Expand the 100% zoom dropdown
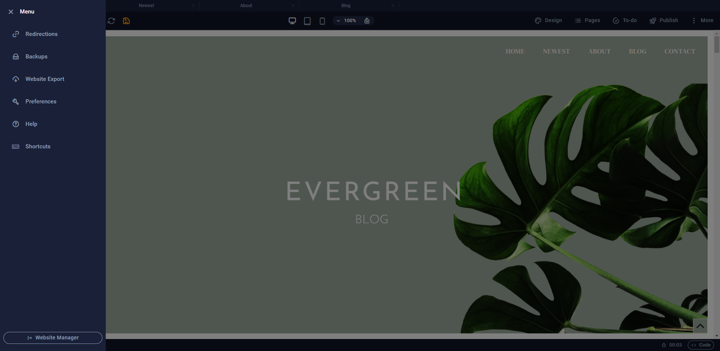 click(346, 21)
